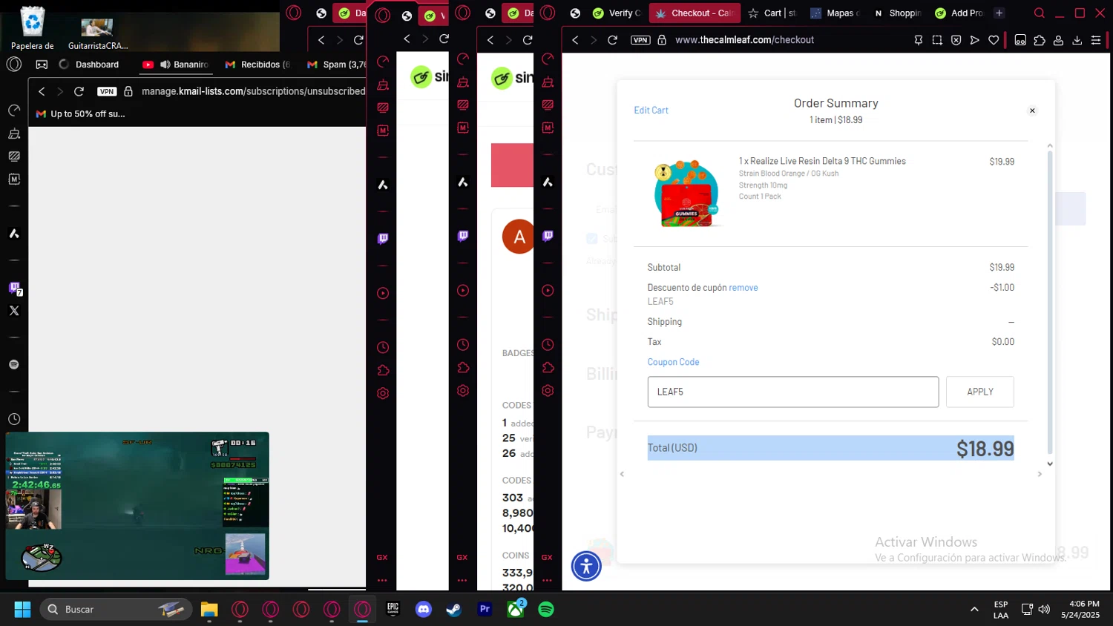Open Twitch in the checkout window sidebar

tap(548, 236)
